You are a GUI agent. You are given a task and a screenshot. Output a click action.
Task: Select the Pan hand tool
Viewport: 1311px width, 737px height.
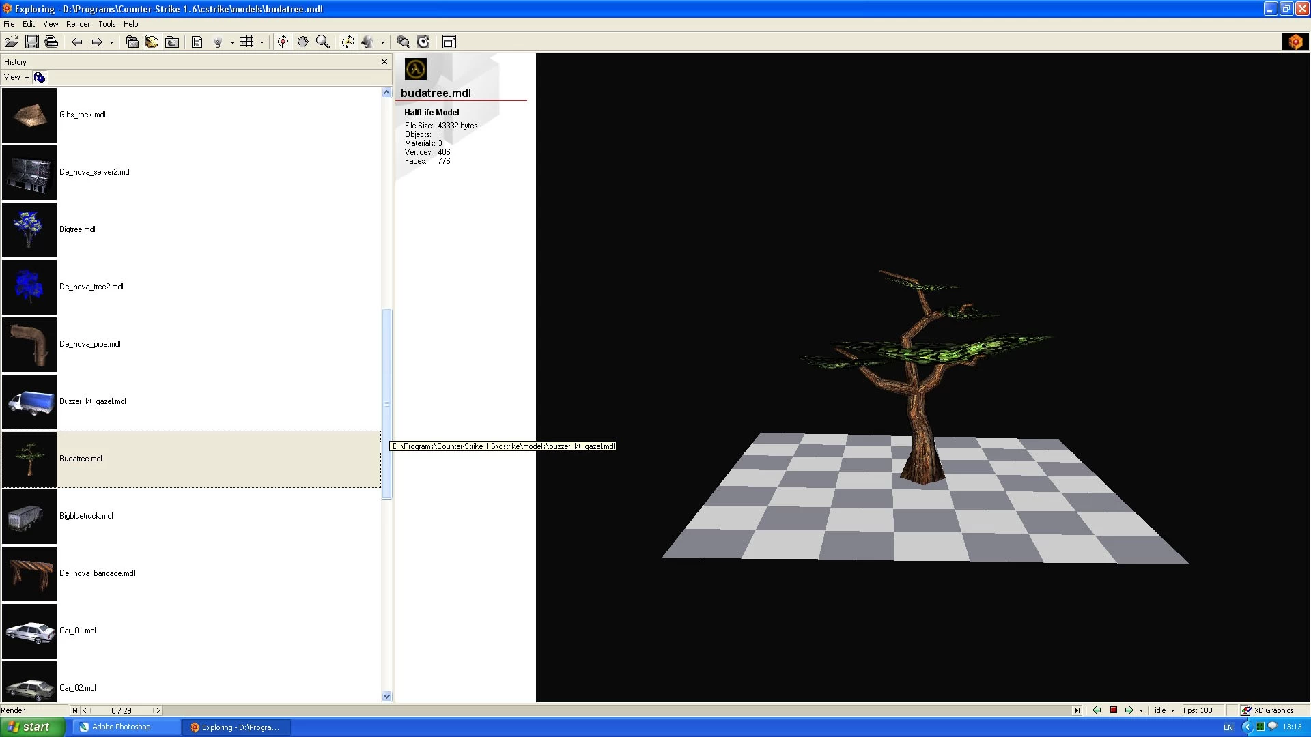pos(302,42)
